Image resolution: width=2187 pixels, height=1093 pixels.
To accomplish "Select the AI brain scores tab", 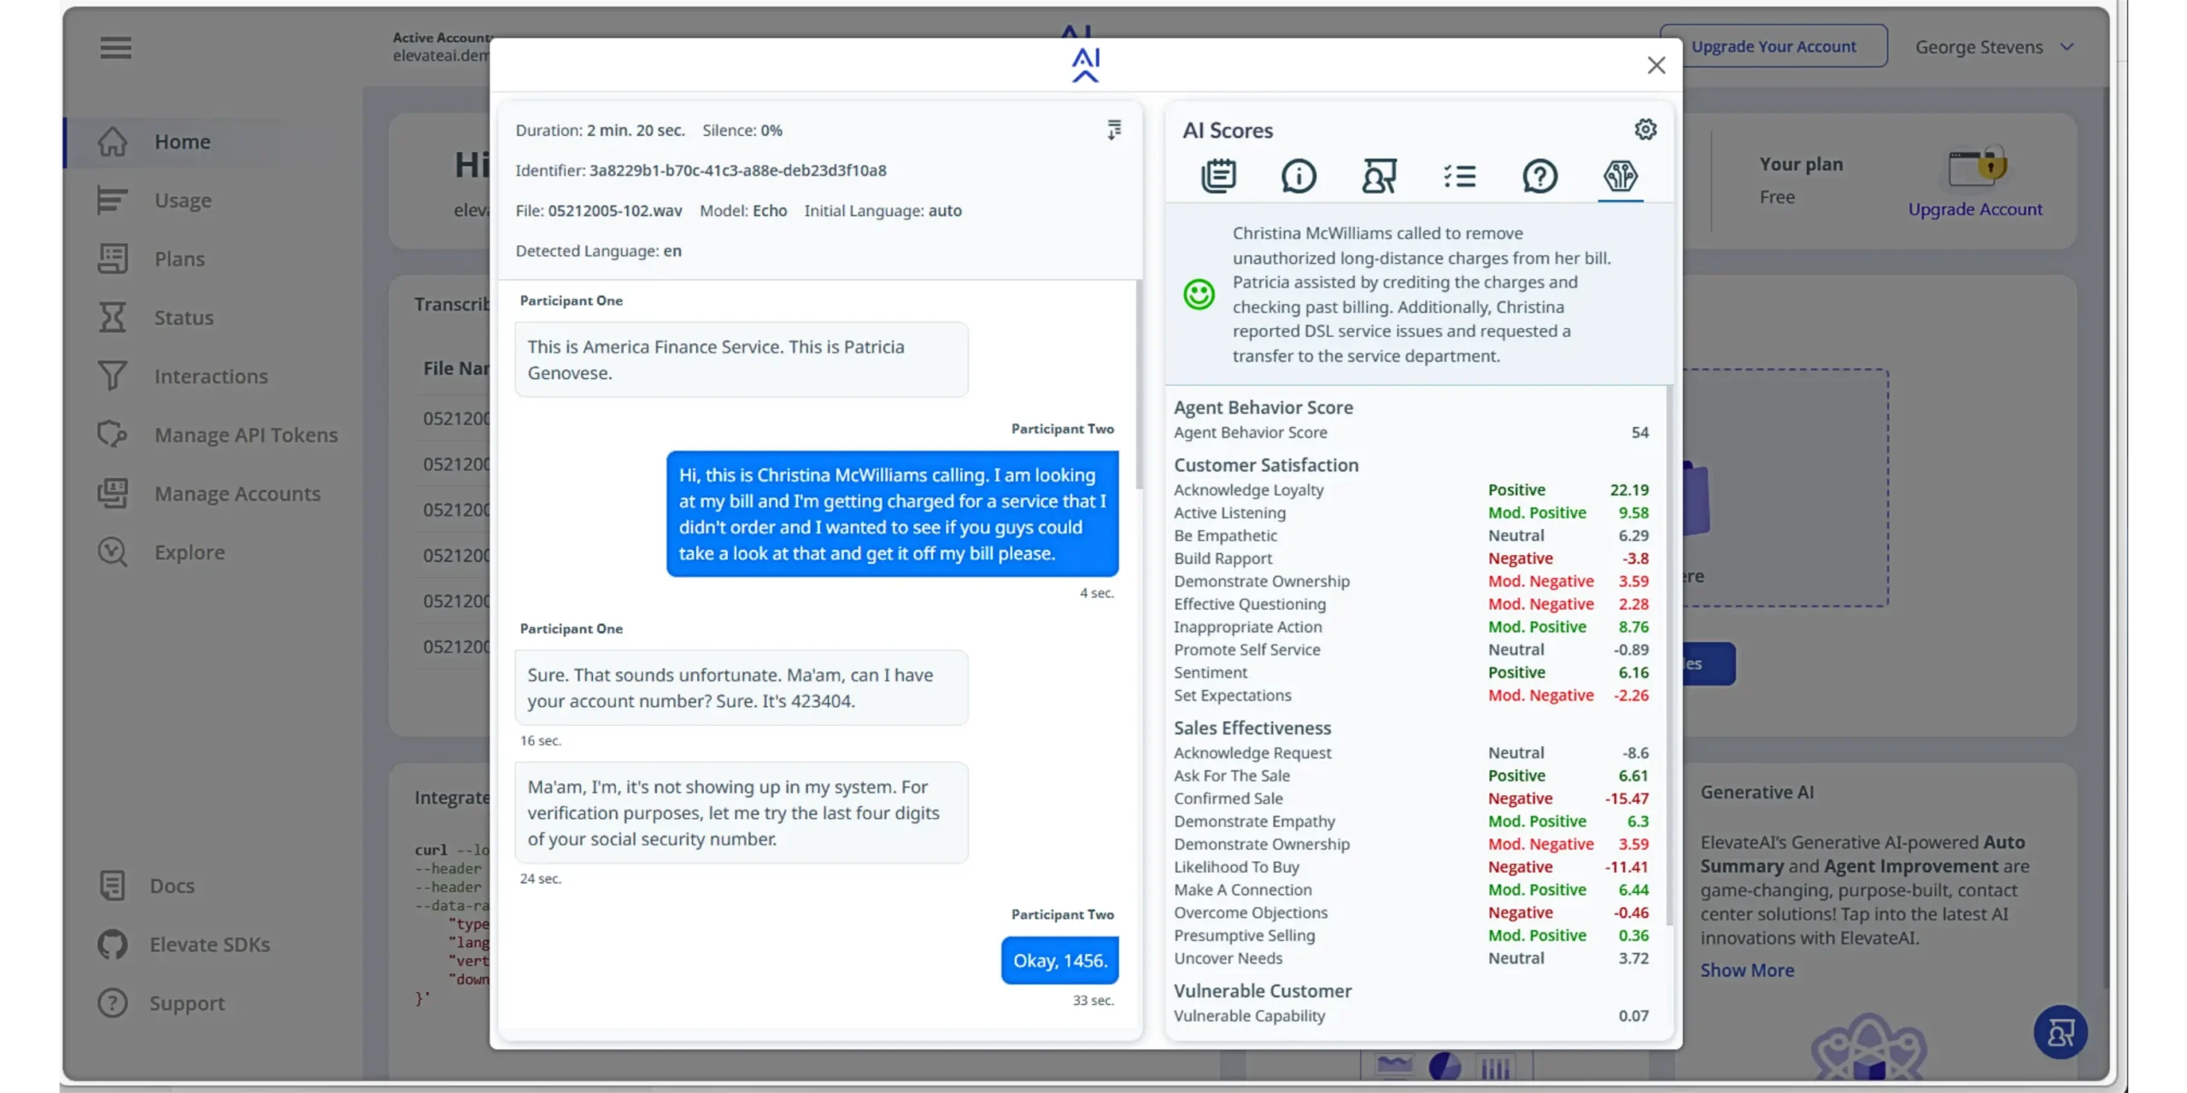I will (x=1621, y=176).
